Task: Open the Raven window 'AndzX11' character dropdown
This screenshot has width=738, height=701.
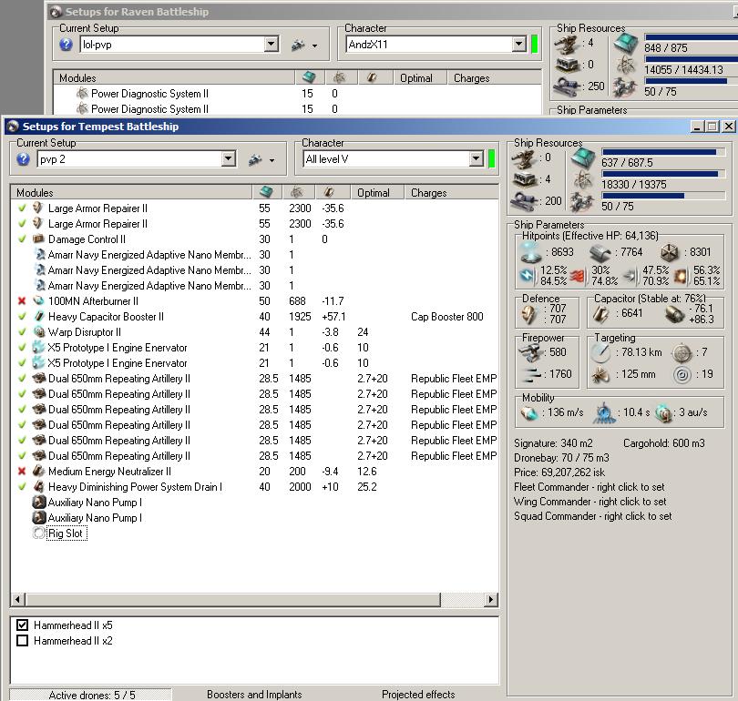Action: (518, 45)
